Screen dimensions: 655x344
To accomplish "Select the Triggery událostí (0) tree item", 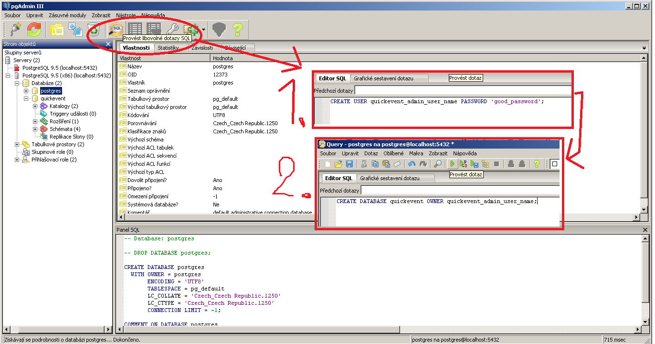I will (73, 114).
